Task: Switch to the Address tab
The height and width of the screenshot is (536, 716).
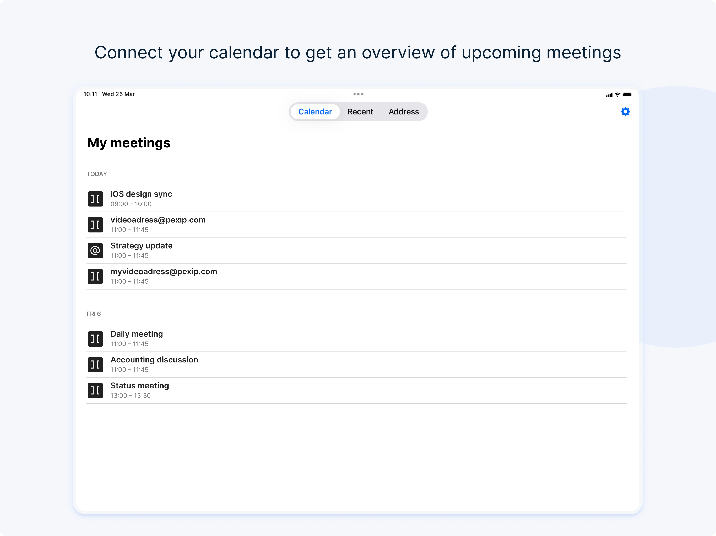Action: tap(404, 111)
